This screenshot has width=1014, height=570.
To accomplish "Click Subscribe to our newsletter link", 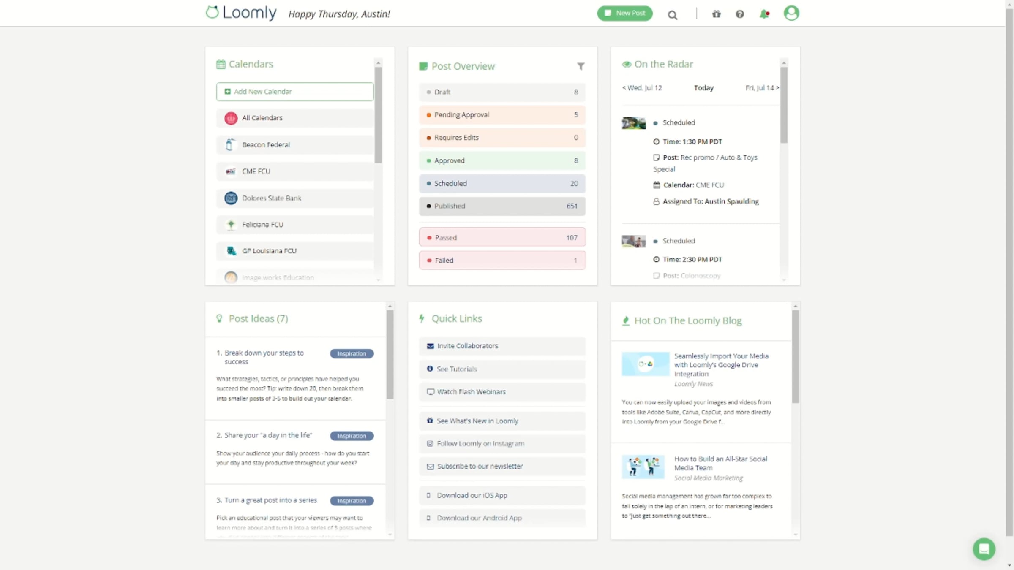I will [502, 466].
